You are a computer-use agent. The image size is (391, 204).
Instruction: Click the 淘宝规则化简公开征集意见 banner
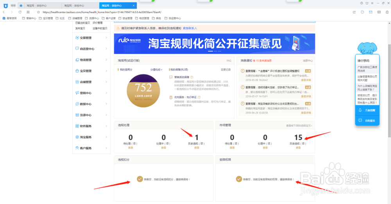point(214,44)
